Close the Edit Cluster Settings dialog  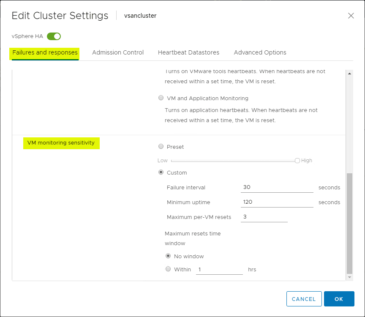coord(351,16)
